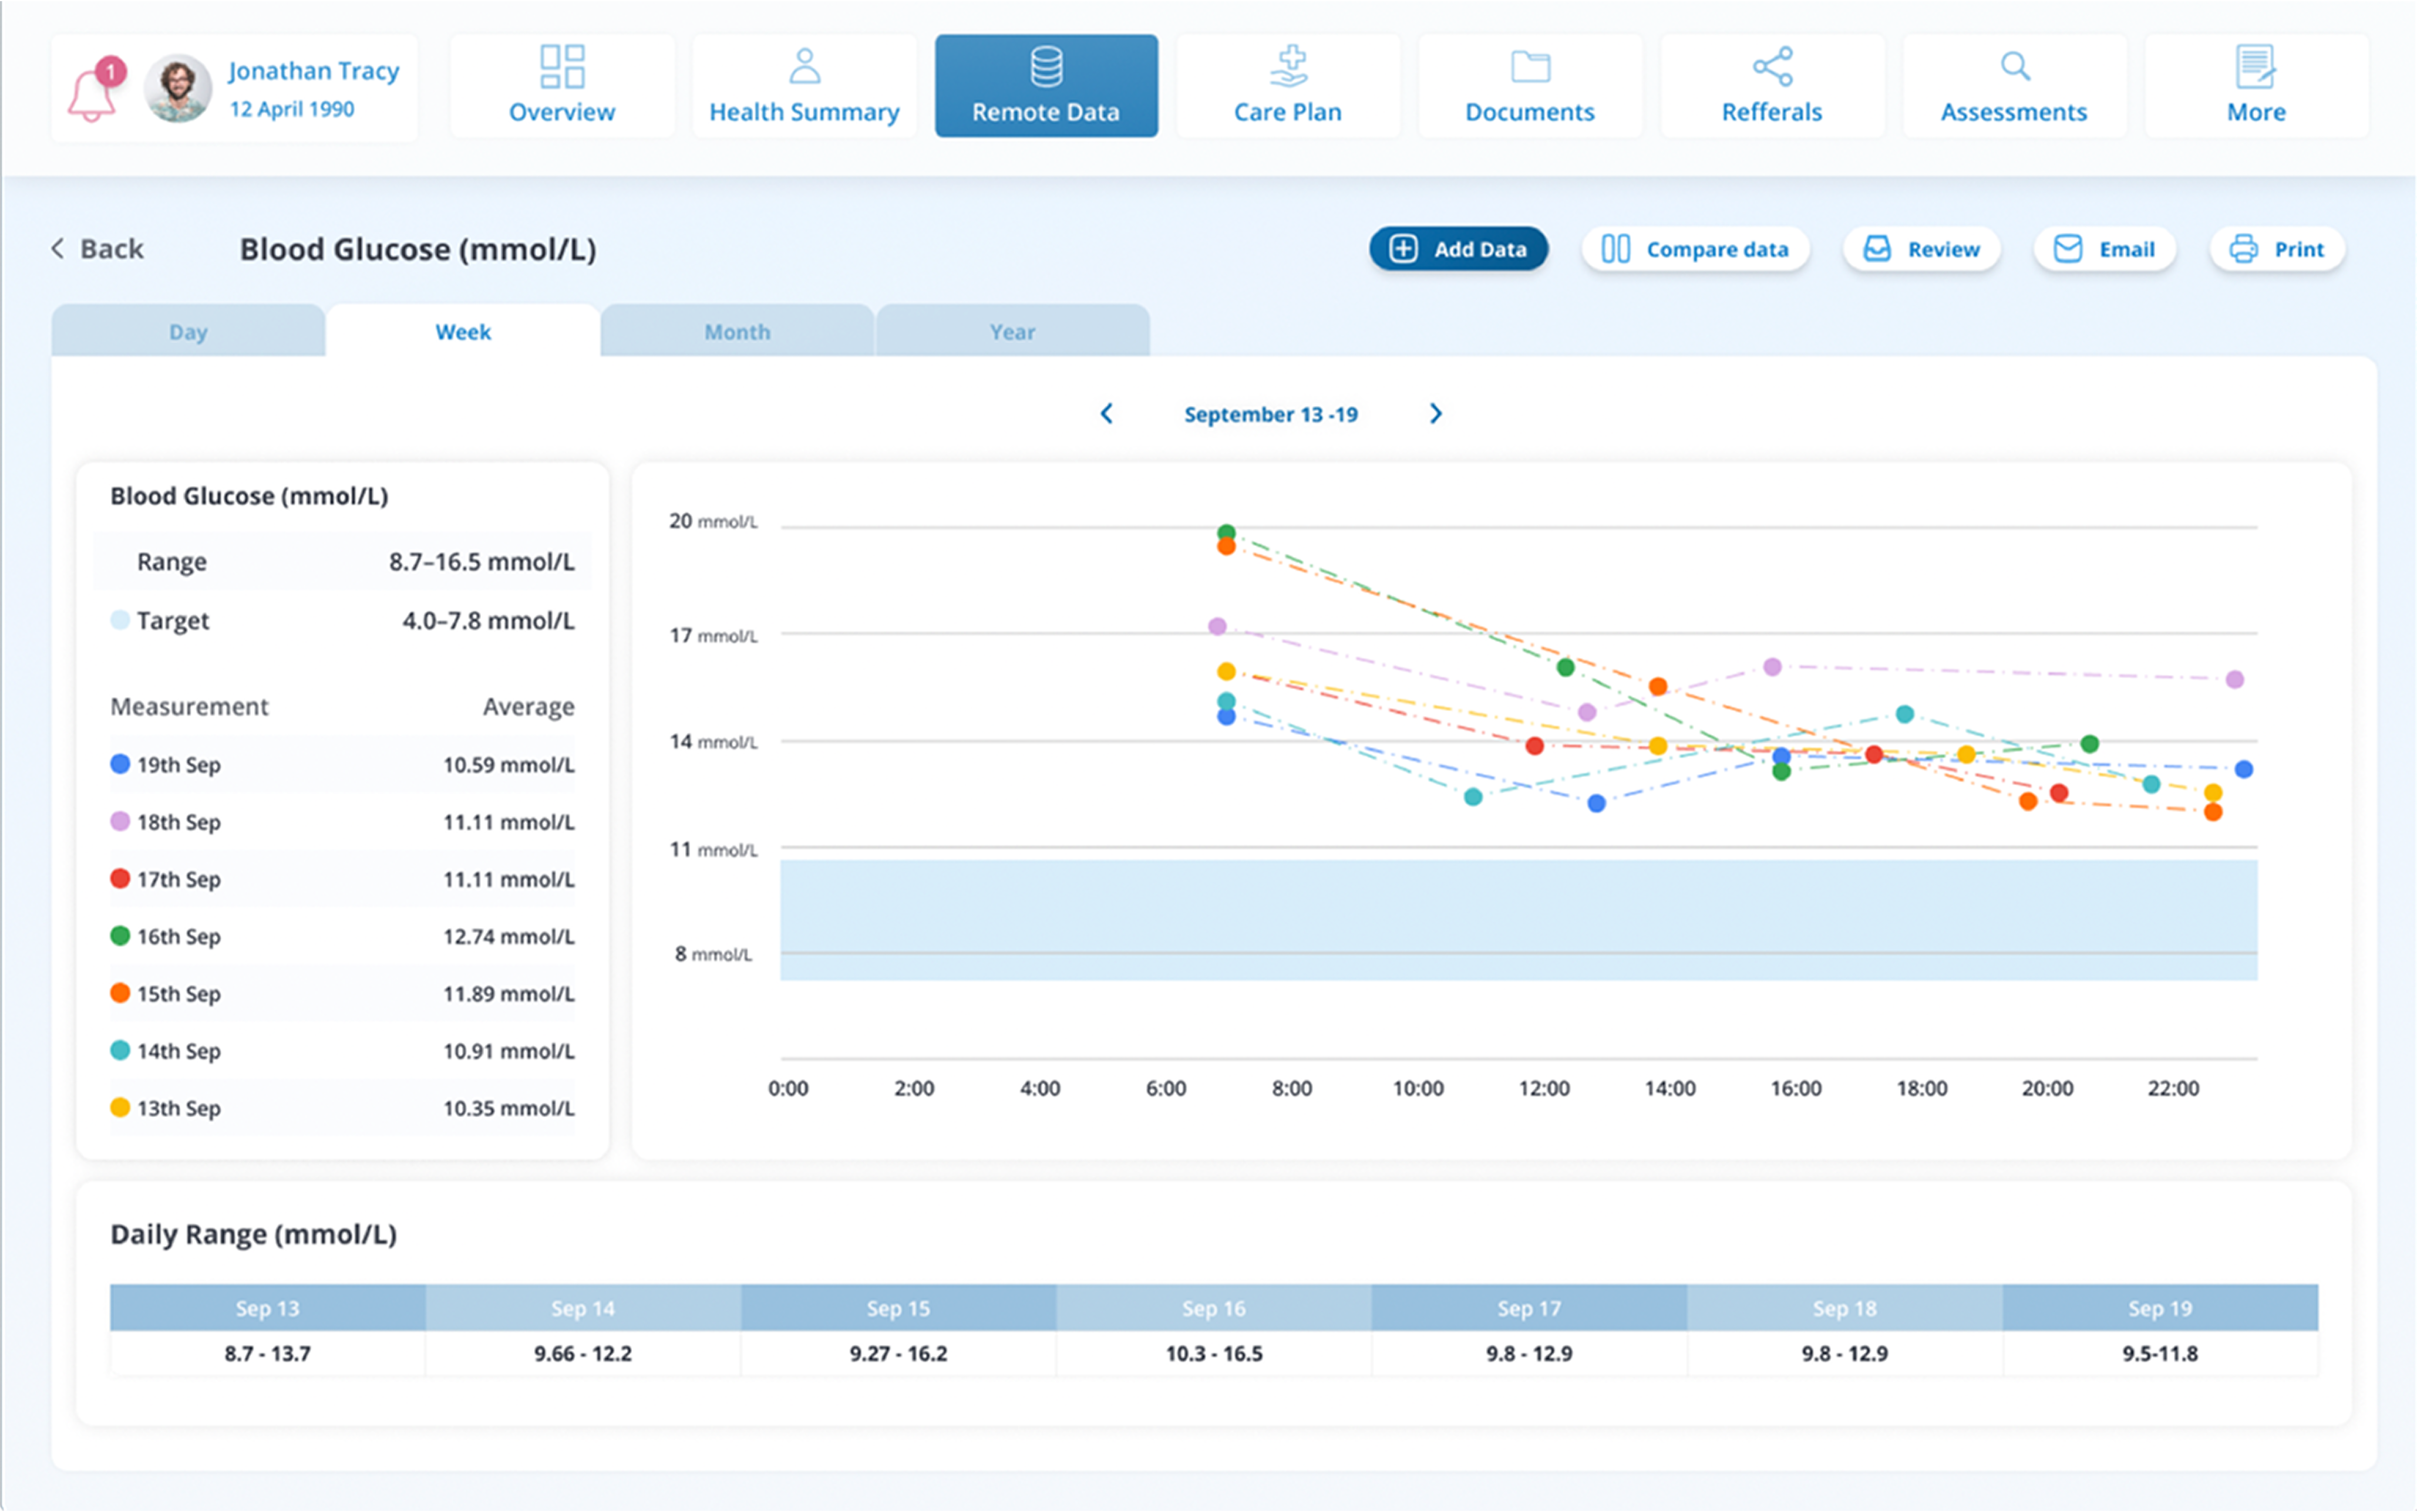Open the previous week with left chevron
The width and height of the screenshot is (2417, 1512).
(x=1106, y=413)
